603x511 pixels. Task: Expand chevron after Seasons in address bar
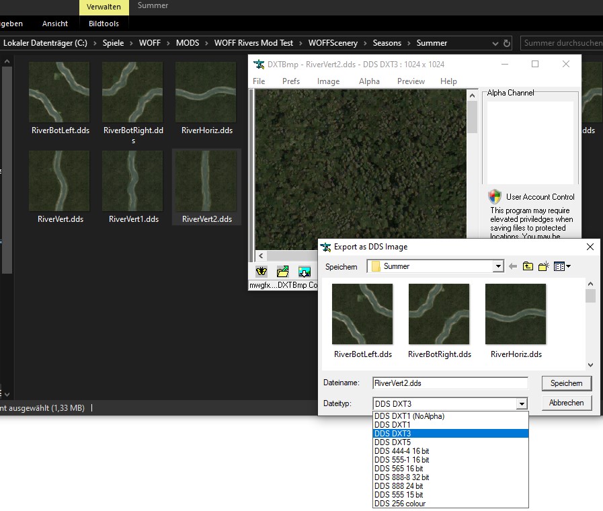(409, 43)
